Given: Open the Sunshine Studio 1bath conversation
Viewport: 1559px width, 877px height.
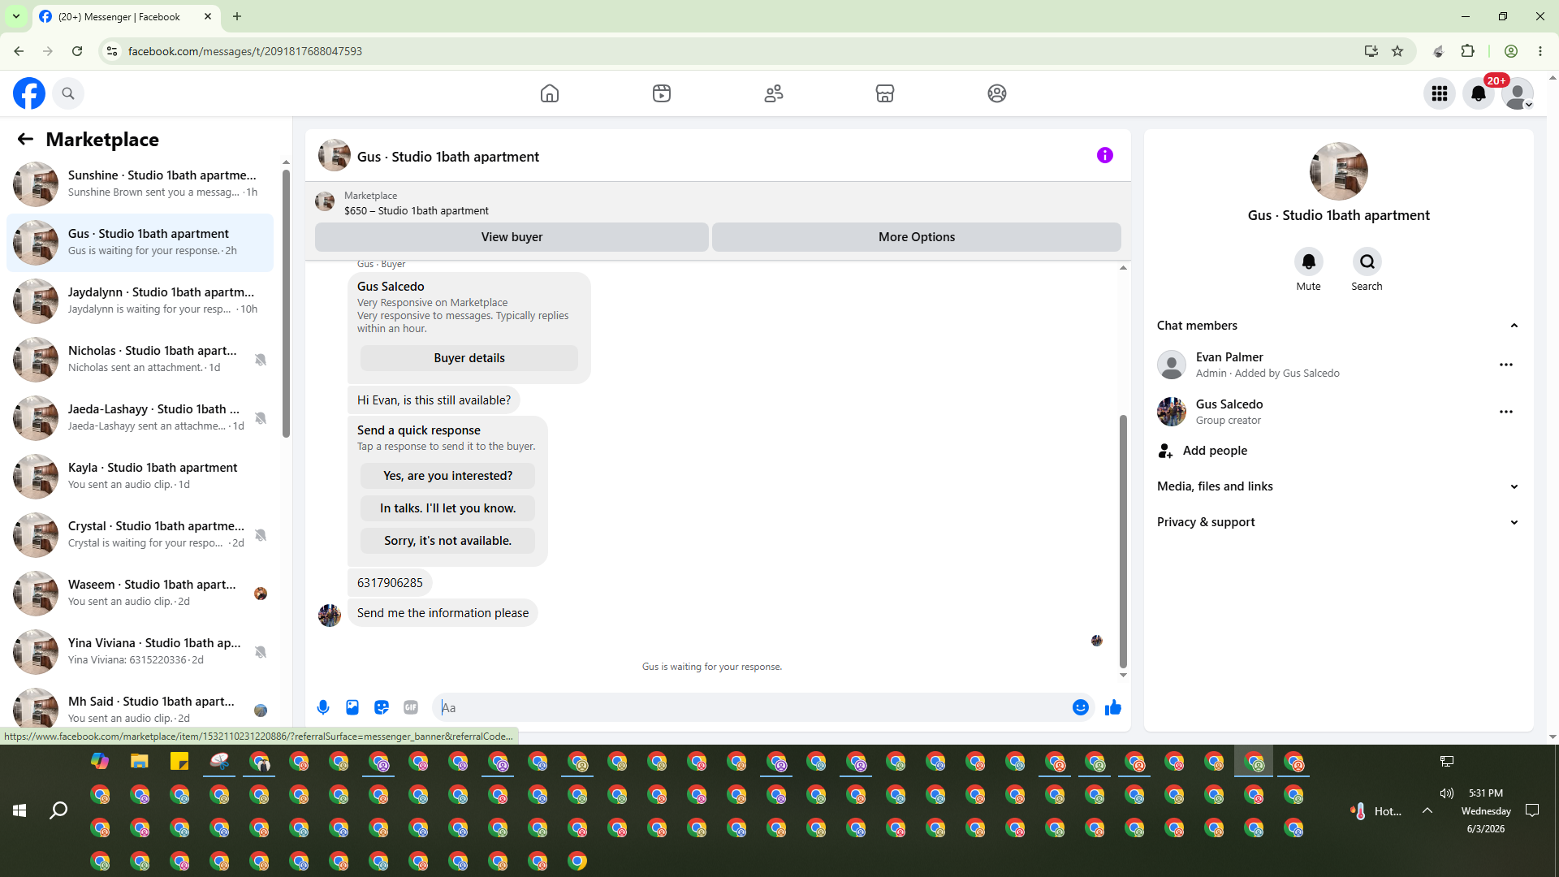Looking at the screenshot, I should pyautogui.click(x=140, y=184).
